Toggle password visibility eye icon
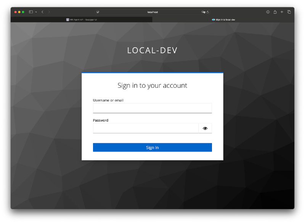This screenshot has width=305, height=223. click(205, 128)
